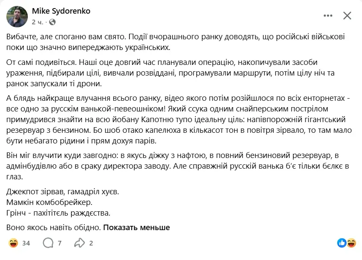Click the Haha emoji next to Like icon

[351, 243]
